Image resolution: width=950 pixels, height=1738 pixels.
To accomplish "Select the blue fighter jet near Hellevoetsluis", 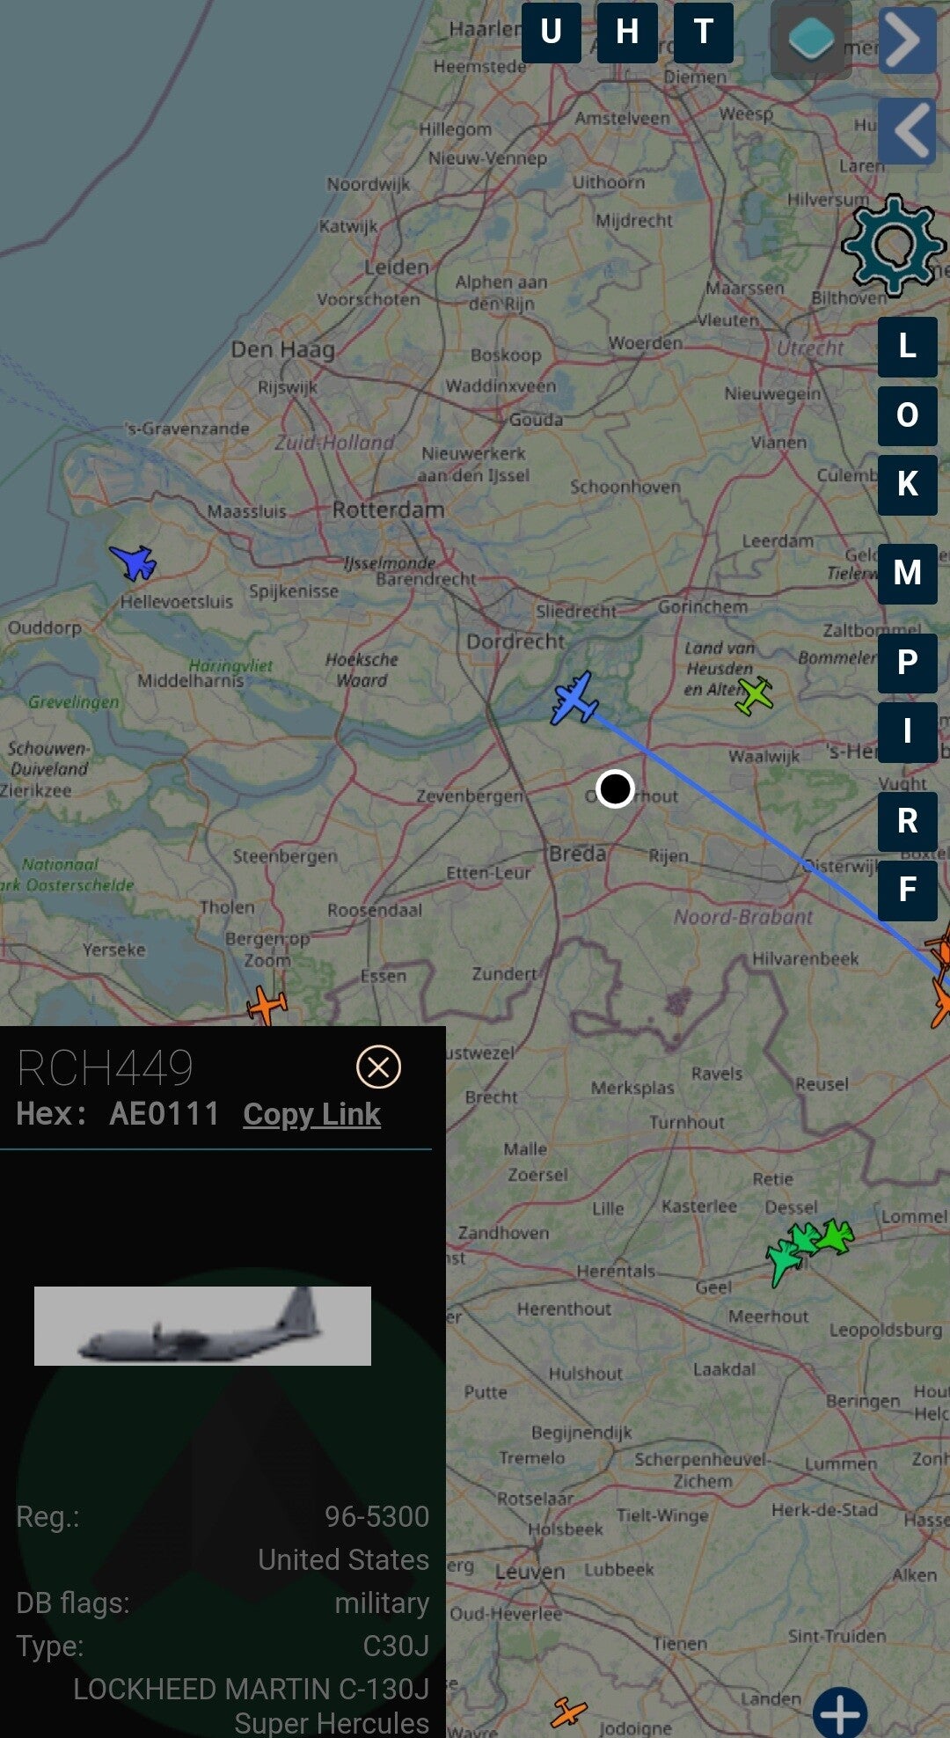I will point(134,561).
